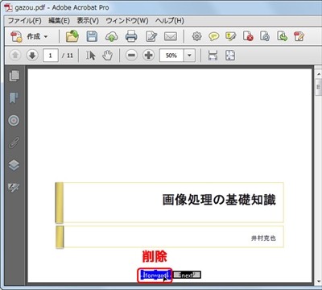This screenshot has height=290, width=322.
Task: Click the delete page icon
Action: click(248, 36)
